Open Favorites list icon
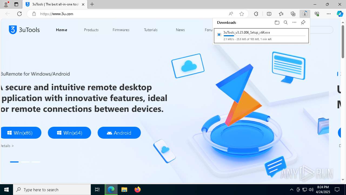 point(281,14)
